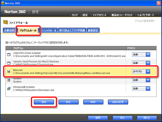This screenshot has width=162, height=122.
Task: Click the 名前の変更 button
Action: 118,102
